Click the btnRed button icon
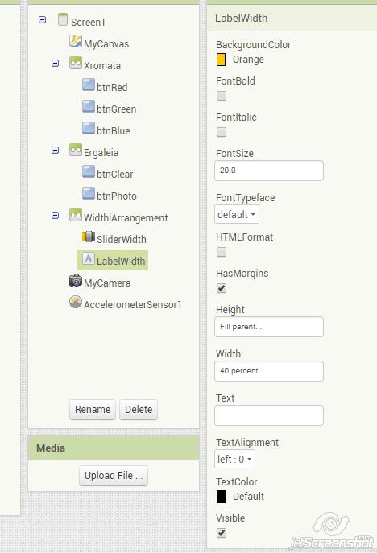Screen dimensions: 377x553 tap(89, 85)
